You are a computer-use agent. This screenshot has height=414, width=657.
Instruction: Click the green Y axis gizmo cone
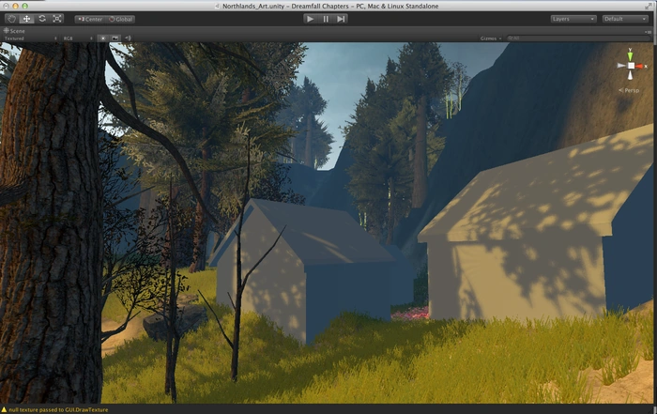coord(630,54)
